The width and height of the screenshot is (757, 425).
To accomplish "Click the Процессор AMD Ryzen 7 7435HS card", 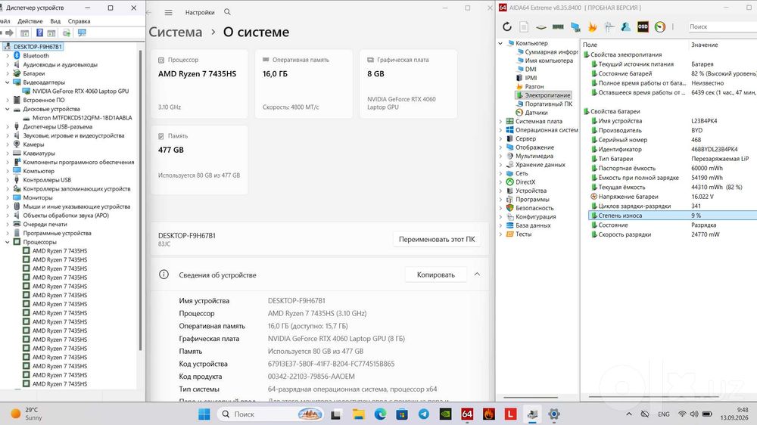I will [199, 84].
